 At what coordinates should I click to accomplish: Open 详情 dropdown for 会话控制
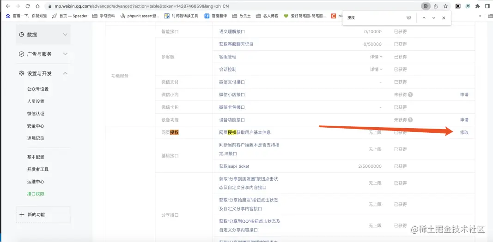[376, 69]
